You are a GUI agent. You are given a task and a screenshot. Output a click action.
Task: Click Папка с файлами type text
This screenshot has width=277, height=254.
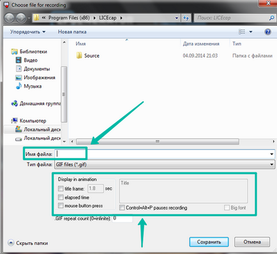click(252, 56)
